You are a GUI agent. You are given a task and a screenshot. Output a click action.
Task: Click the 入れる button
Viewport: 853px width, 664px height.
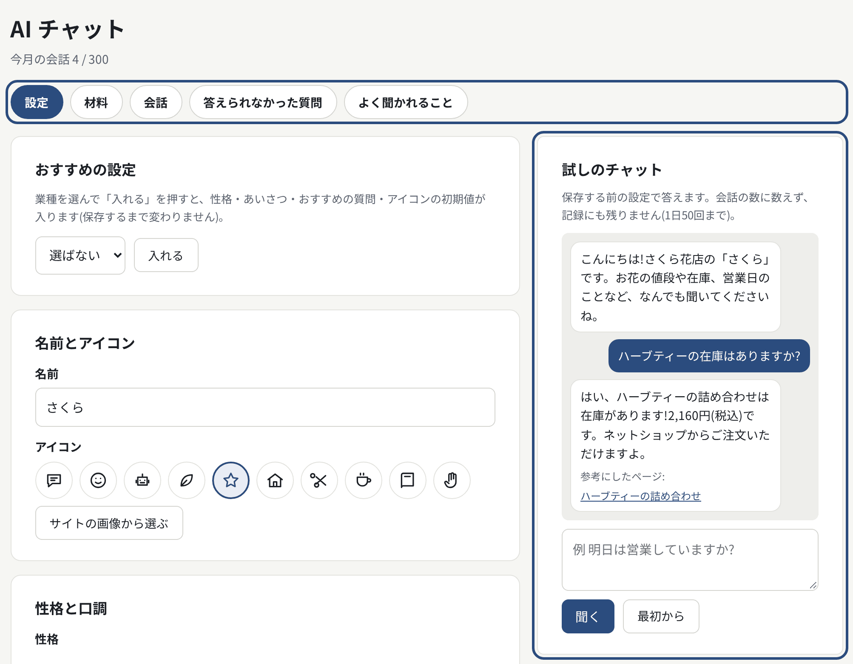tap(166, 255)
